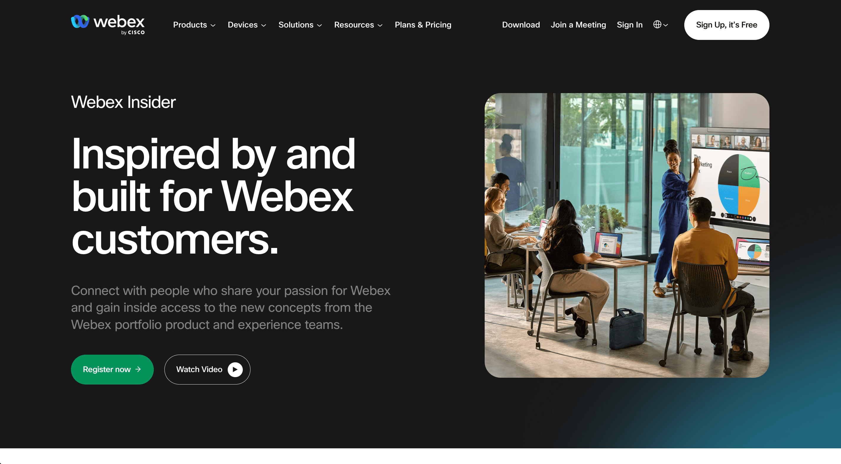Click Join a Meeting link

coord(578,25)
